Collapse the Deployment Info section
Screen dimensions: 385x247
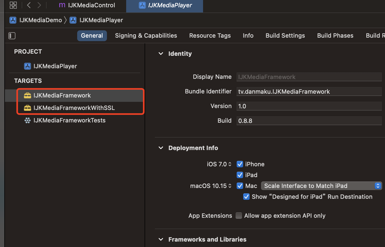(161, 148)
